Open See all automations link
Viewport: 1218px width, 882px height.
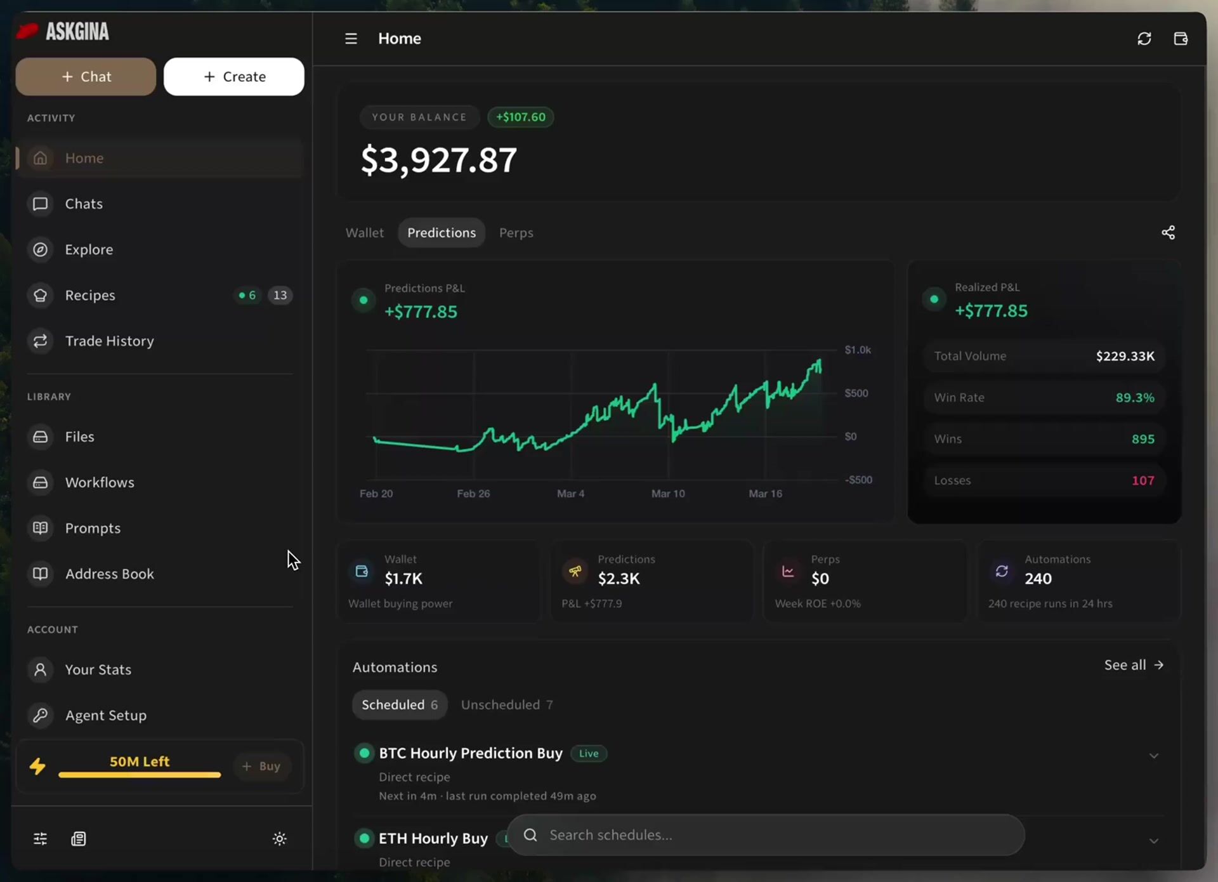click(x=1133, y=665)
